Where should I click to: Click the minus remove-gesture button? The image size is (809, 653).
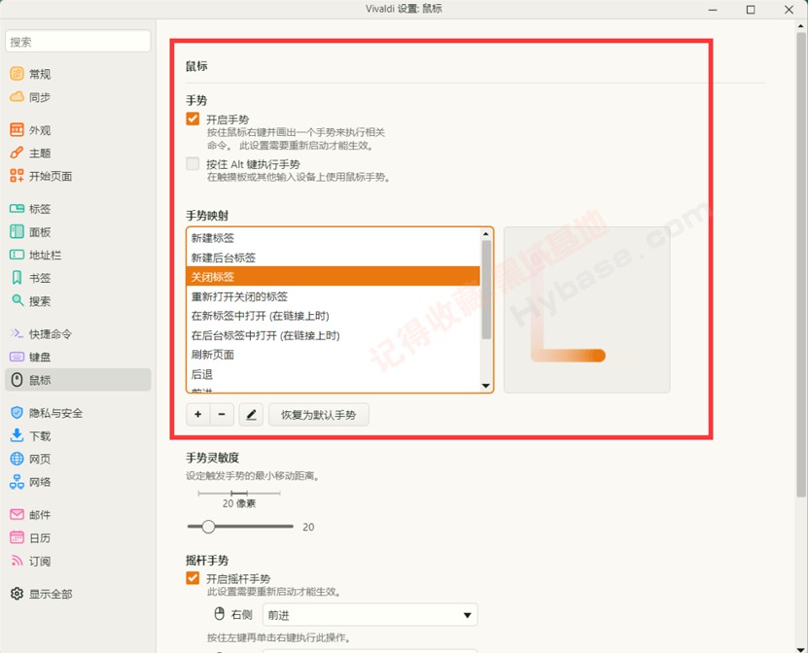222,414
